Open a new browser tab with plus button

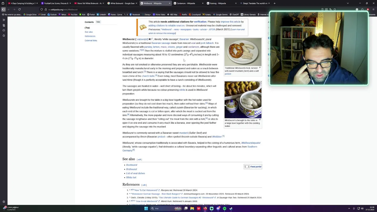275,3
